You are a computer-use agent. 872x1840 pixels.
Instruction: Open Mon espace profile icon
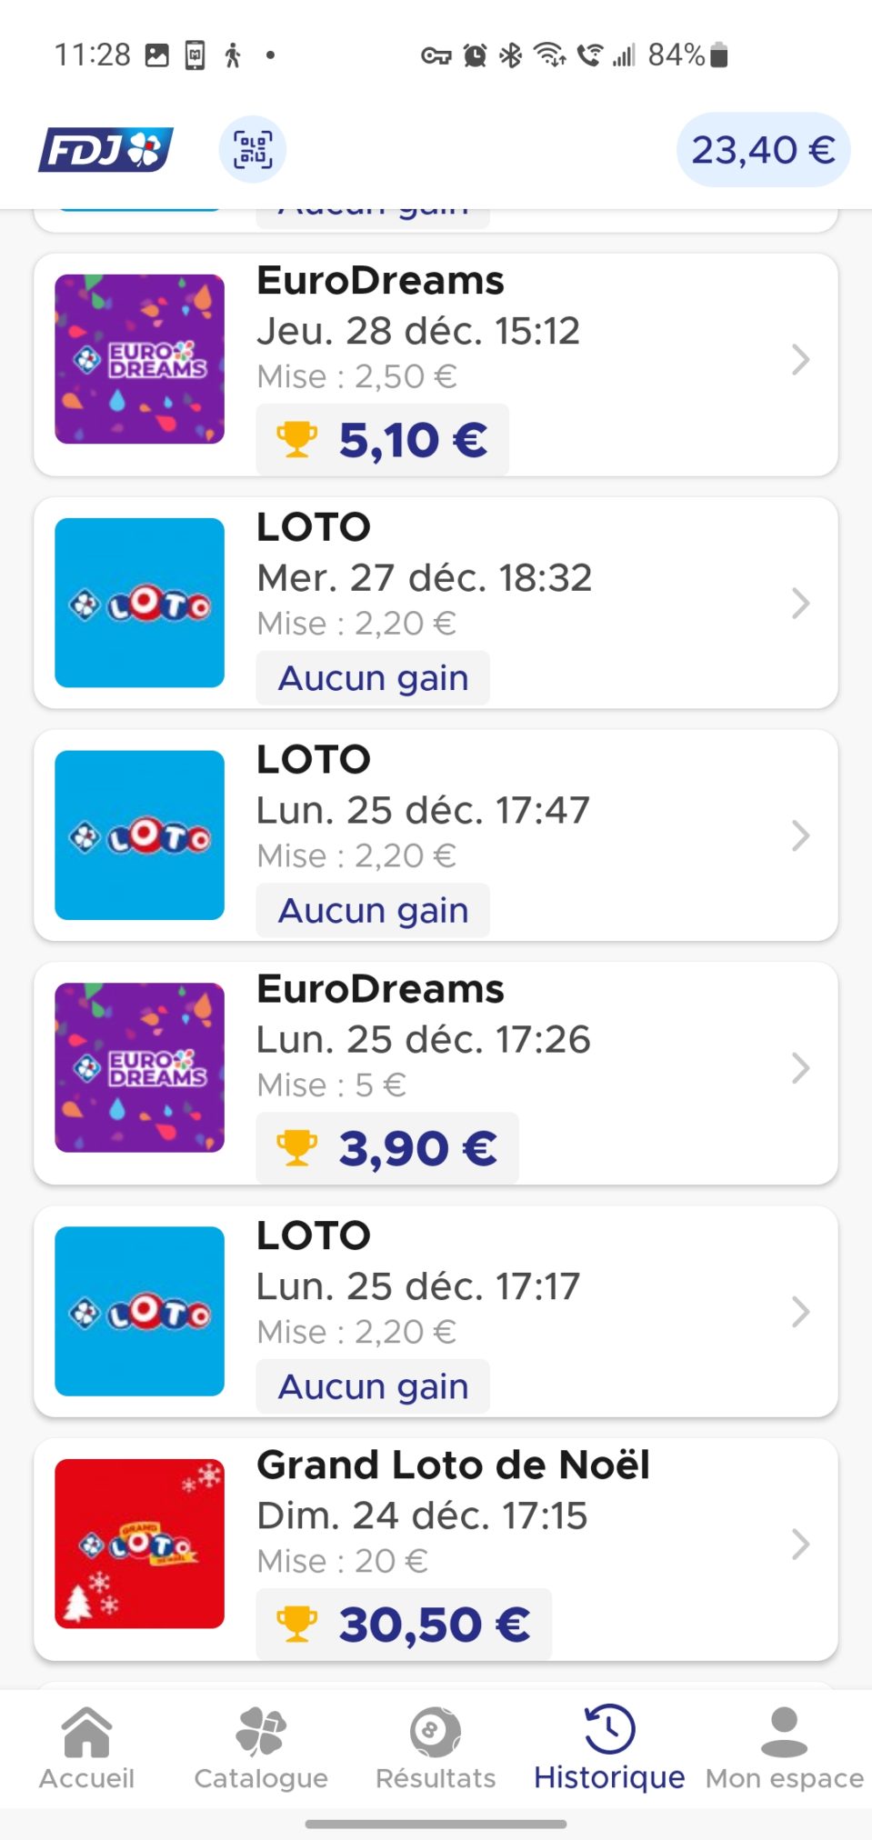pyautogui.click(x=784, y=1731)
